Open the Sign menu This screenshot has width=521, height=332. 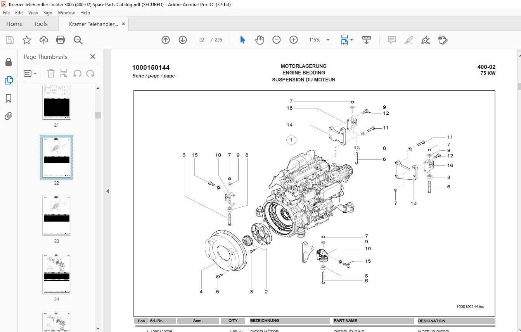tap(48, 13)
